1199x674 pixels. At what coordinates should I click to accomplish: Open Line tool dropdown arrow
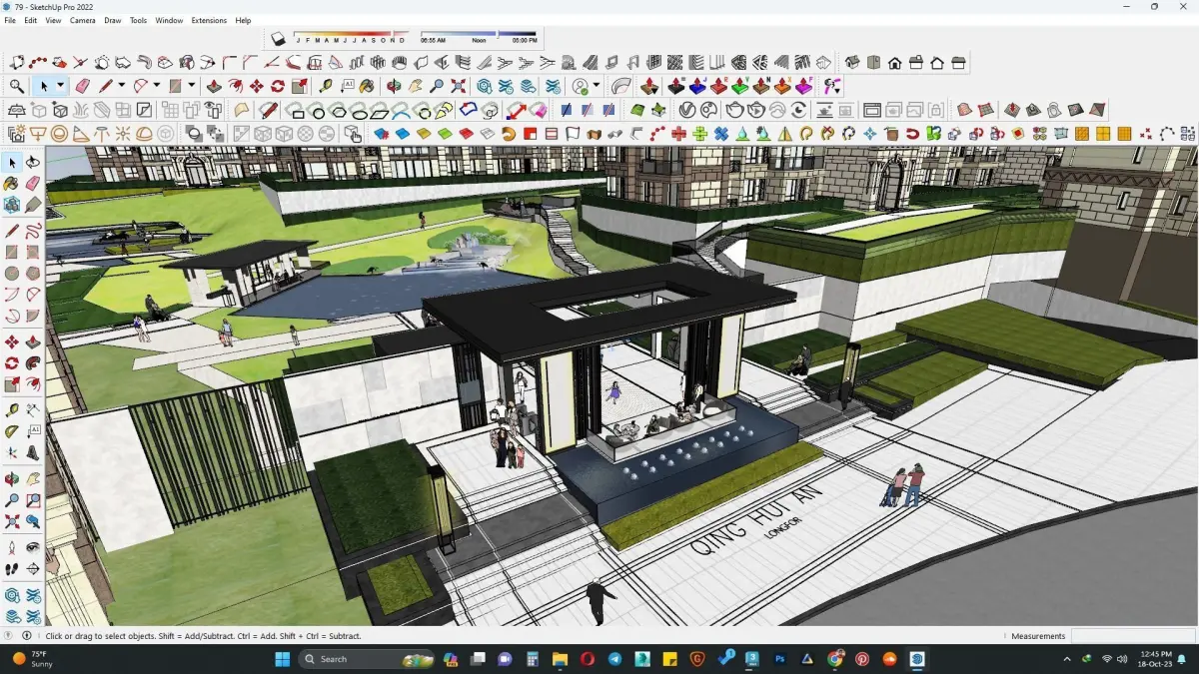122,87
